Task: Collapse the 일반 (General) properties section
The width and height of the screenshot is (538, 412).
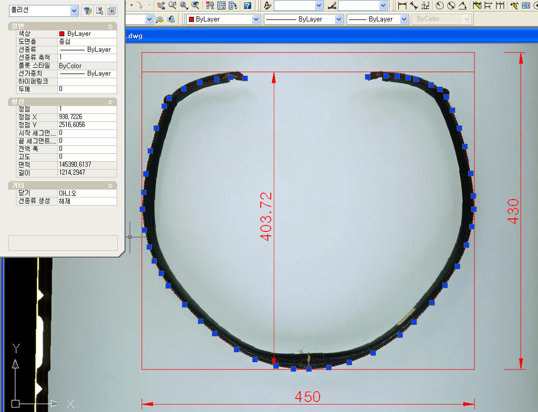Action: [x=110, y=26]
